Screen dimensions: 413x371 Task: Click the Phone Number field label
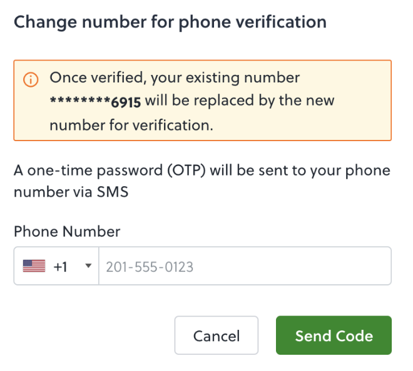click(67, 232)
